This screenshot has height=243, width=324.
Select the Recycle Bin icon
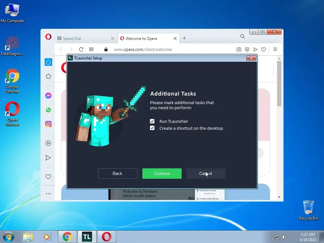click(x=308, y=210)
